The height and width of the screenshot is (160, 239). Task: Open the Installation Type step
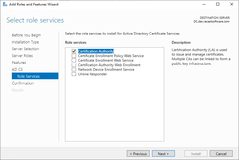(x=25, y=42)
